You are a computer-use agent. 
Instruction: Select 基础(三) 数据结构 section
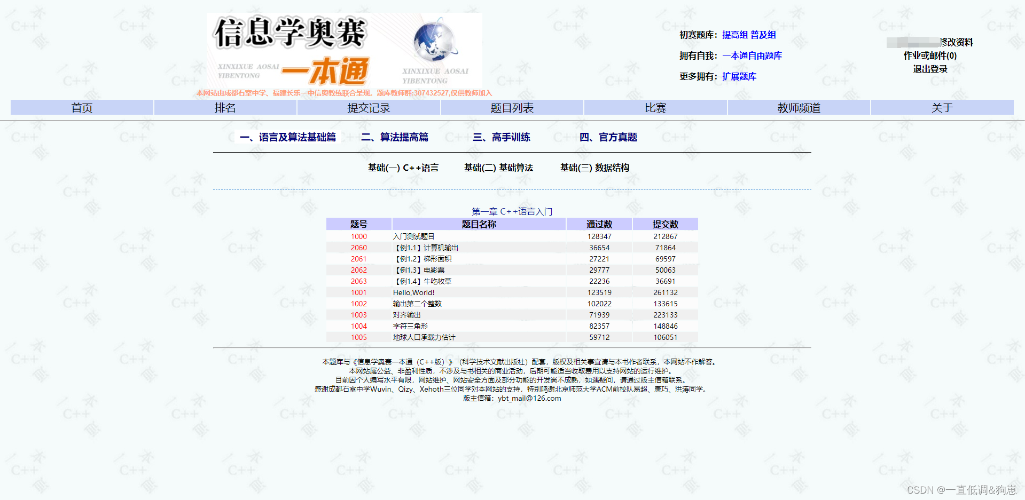[594, 168]
